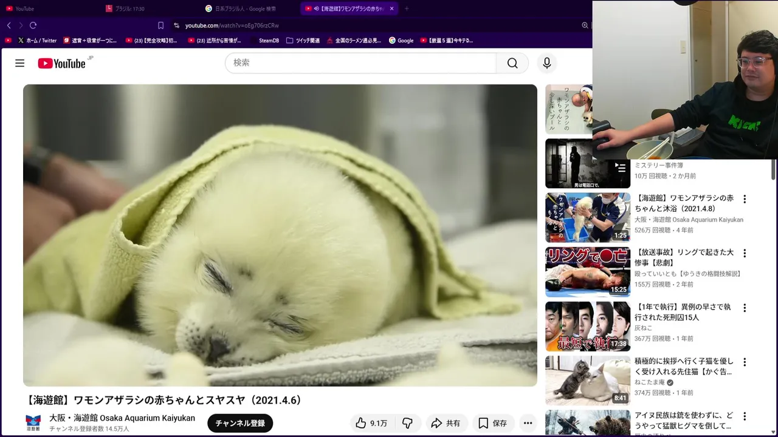Go to the YouTube home logo

tap(61, 63)
